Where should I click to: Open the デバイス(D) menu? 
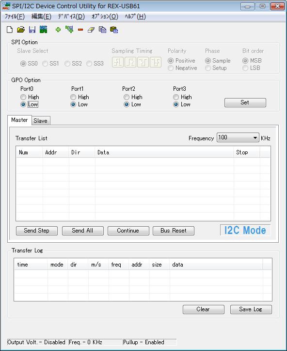(71, 17)
